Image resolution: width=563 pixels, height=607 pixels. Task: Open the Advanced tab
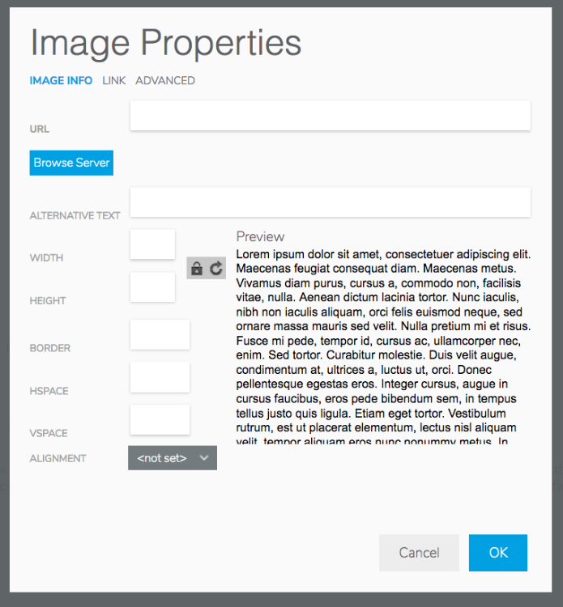pyautogui.click(x=165, y=80)
